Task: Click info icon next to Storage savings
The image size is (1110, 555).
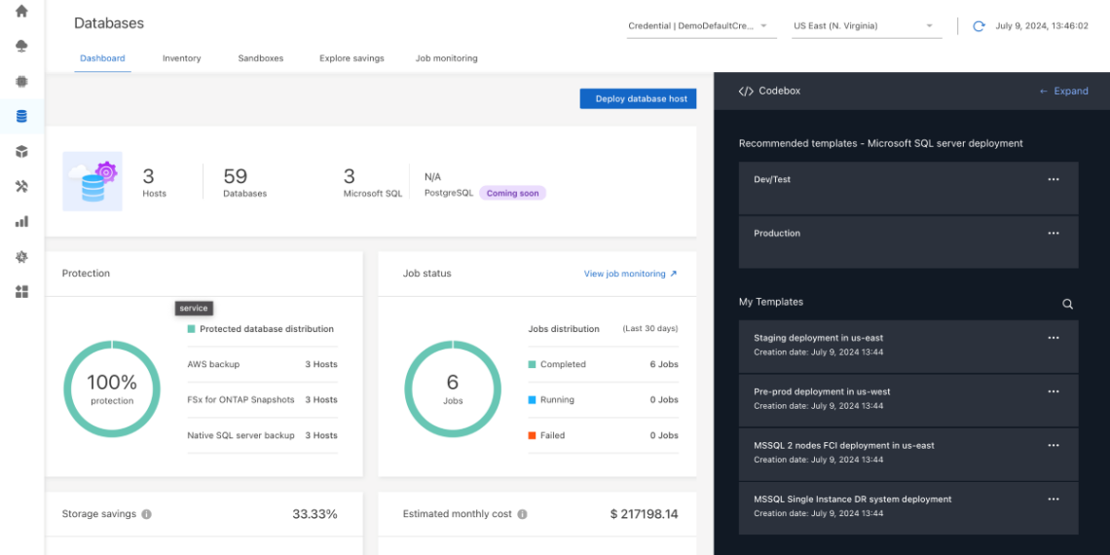Action: [x=146, y=514]
